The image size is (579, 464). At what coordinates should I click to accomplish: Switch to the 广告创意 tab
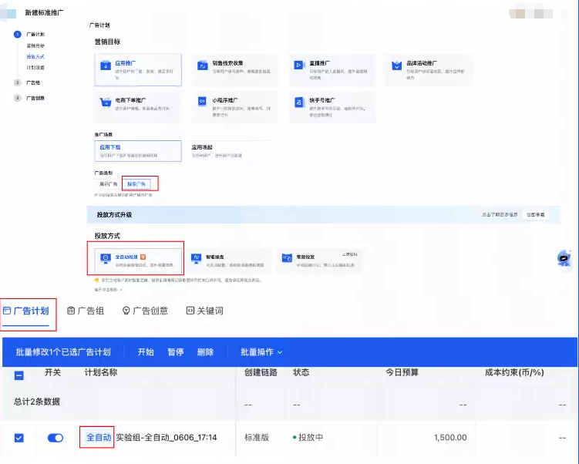(145, 311)
